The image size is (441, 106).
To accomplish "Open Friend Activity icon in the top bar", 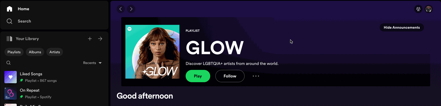I will point(418,9).
